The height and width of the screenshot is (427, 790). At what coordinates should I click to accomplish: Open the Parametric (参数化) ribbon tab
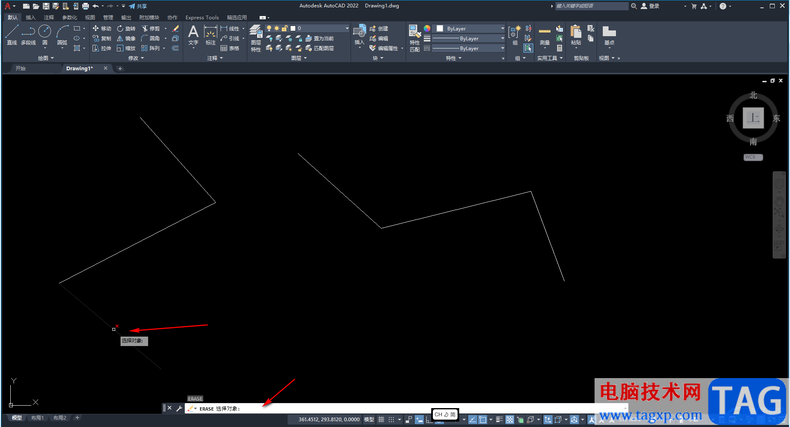click(x=70, y=17)
